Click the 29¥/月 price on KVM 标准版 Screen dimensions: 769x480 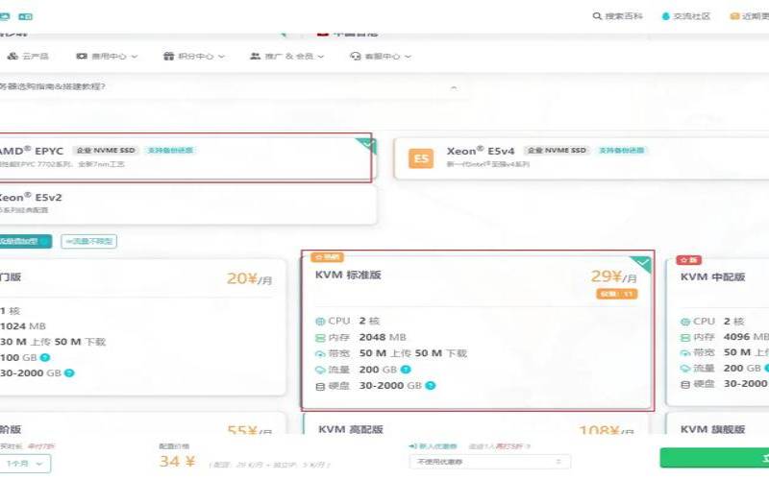click(x=614, y=277)
